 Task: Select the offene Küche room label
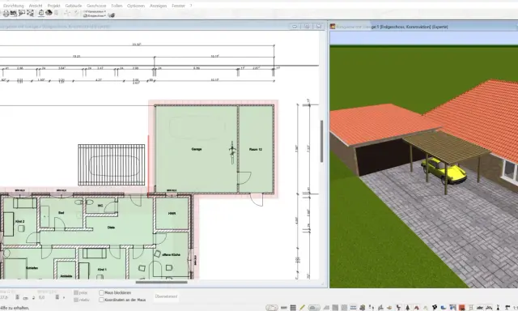[171, 254]
